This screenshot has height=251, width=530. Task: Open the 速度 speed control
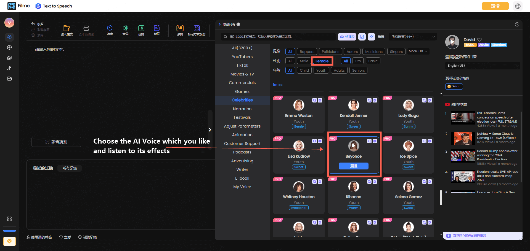110,30
